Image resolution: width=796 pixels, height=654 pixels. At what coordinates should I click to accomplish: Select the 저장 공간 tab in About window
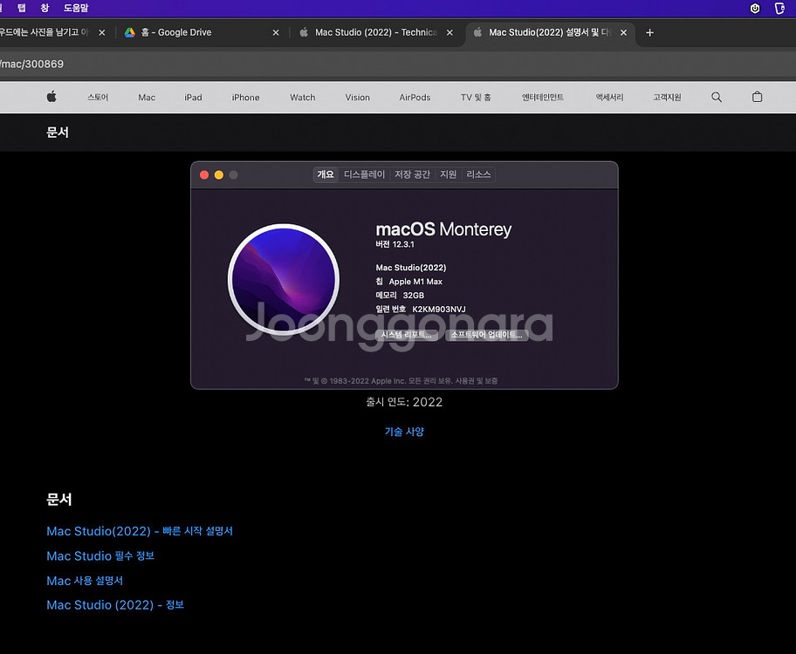coord(412,174)
